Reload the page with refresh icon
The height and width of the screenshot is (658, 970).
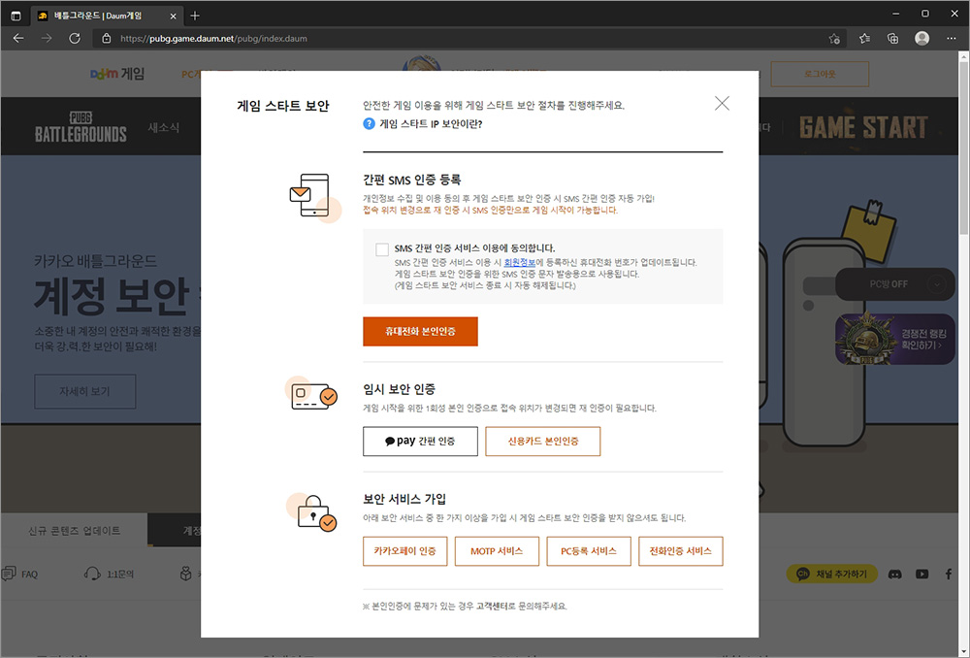coord(75,39)
